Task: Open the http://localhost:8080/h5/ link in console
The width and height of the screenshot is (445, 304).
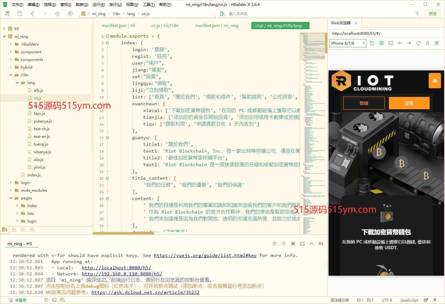Action: [x=116, y=268]
